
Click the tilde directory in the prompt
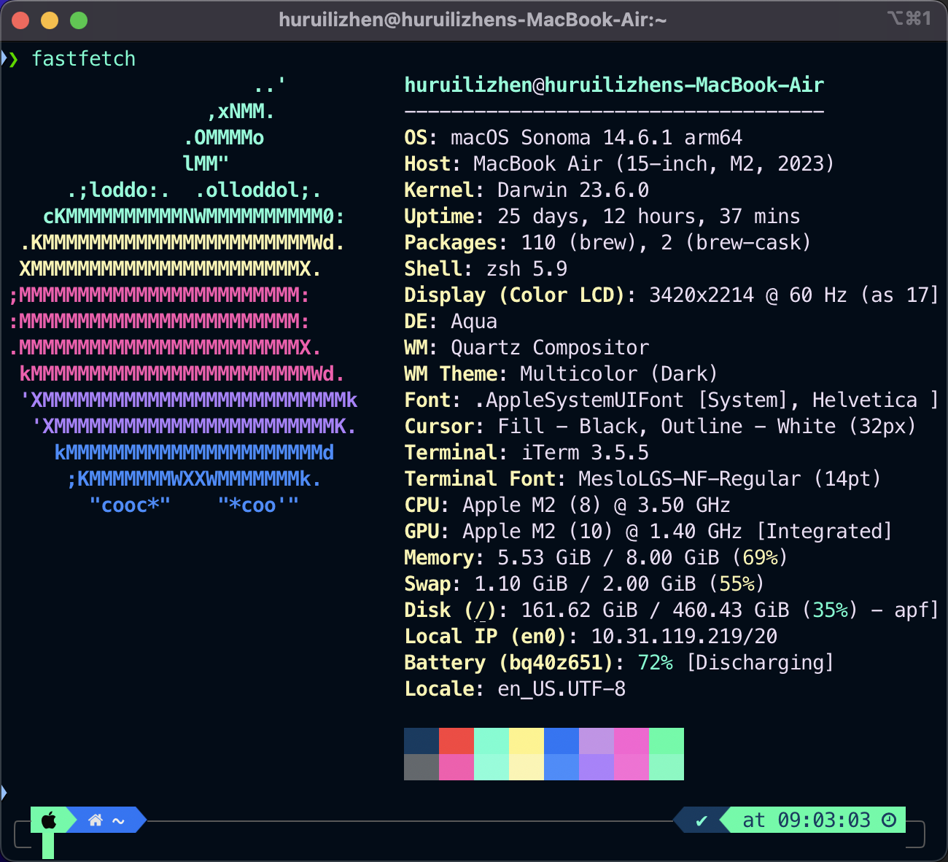pyautogui.click(x=118, y=821)
